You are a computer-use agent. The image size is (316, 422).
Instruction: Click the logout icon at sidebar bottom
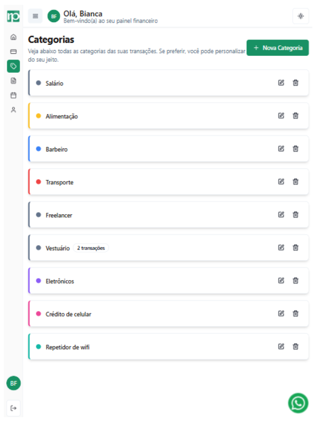coord(13,407)
